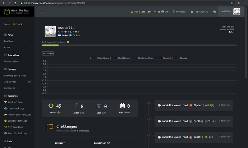248x148 pixels.
Task: Toggle Respect legend series
Action: tap(163, 58)
